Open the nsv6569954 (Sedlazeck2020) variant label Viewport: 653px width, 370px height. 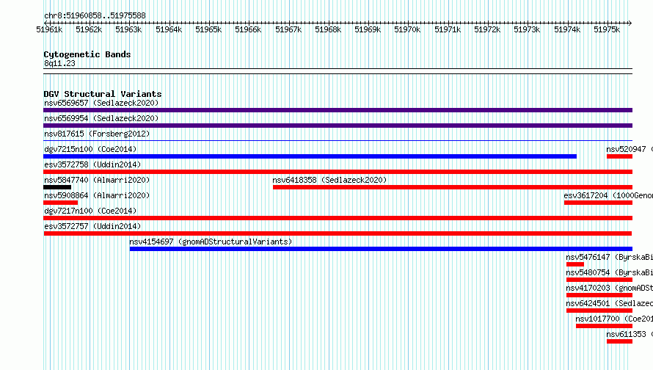[101, 118]
